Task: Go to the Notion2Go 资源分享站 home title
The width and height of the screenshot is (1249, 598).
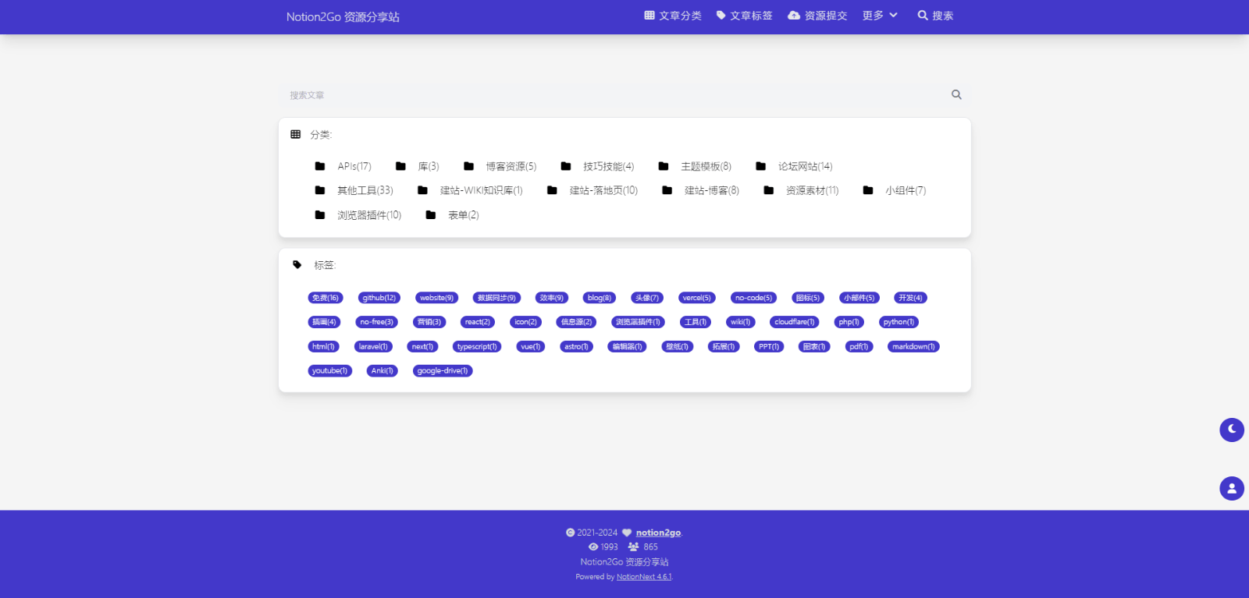Action: [x=343, y=16]
